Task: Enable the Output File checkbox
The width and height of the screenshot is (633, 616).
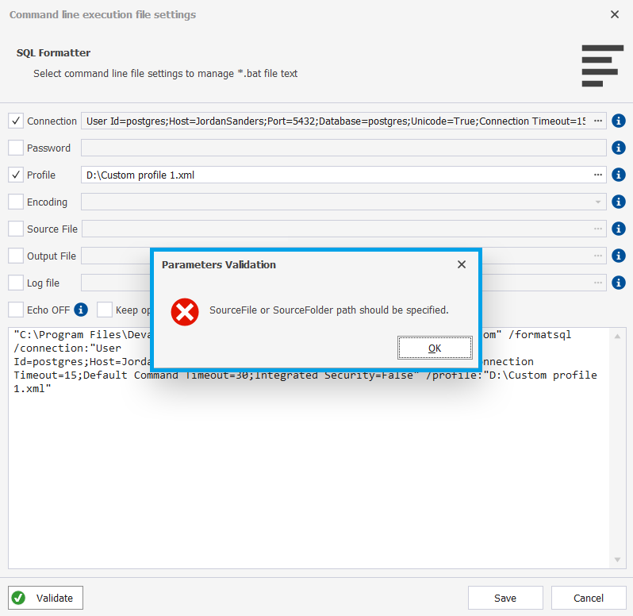Action: [x=16, y=256]
